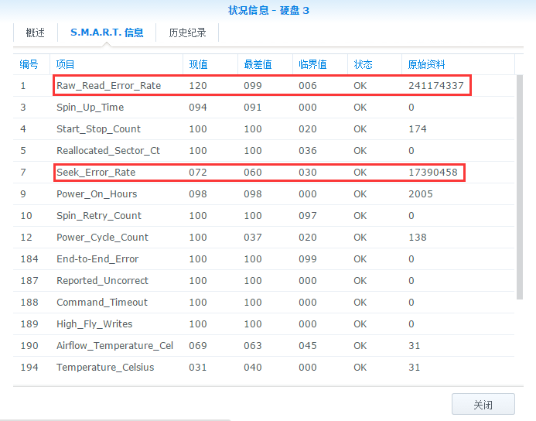Click the 关闭 button
The width and height of the screenshot is (536, 421).
coord(483,405)
